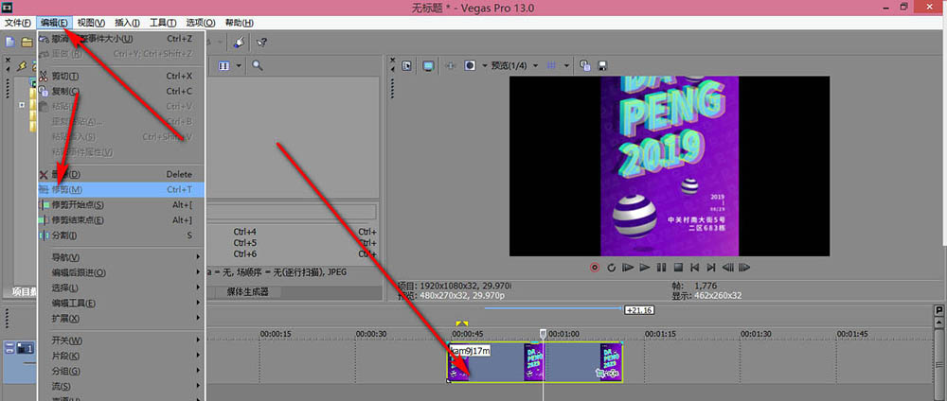Open the media views dropdown arrow
This screenshot has height=401, width=947.
click(240, 65)
